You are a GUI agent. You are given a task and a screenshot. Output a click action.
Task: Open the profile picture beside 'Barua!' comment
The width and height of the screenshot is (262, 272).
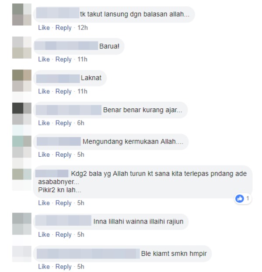point(22,48)
